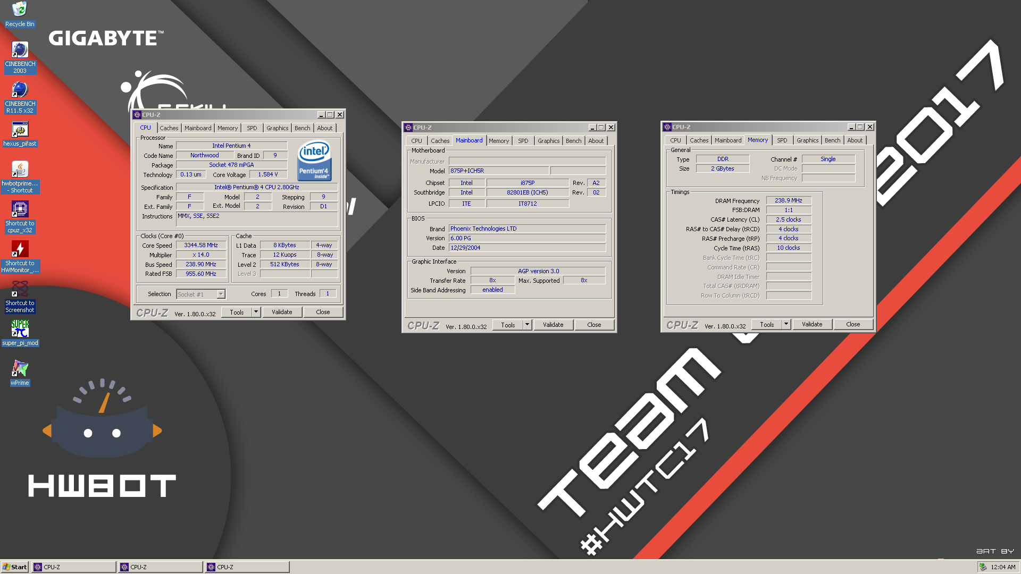Viewport: 1021px width, 574px height.
Task: Open About tab in left CPU-Z window
Action: pyautogui.click(x=325, y=128)
